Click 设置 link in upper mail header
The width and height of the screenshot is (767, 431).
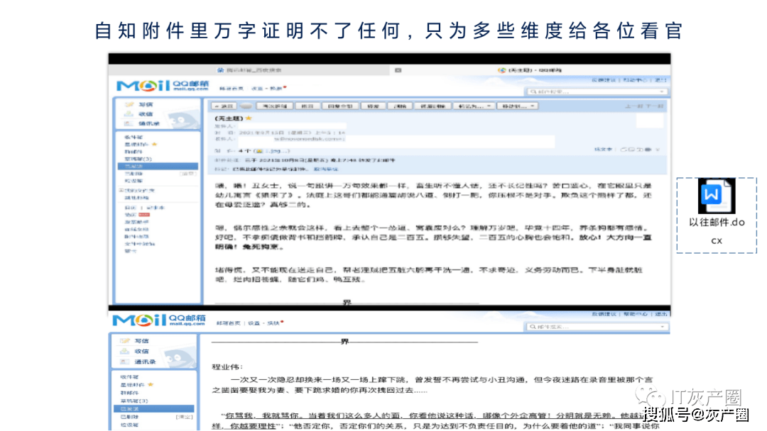257,89
